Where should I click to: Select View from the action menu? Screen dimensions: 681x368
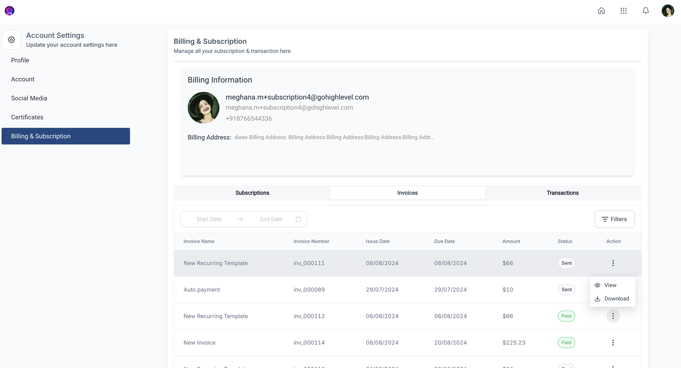point(610,285)
